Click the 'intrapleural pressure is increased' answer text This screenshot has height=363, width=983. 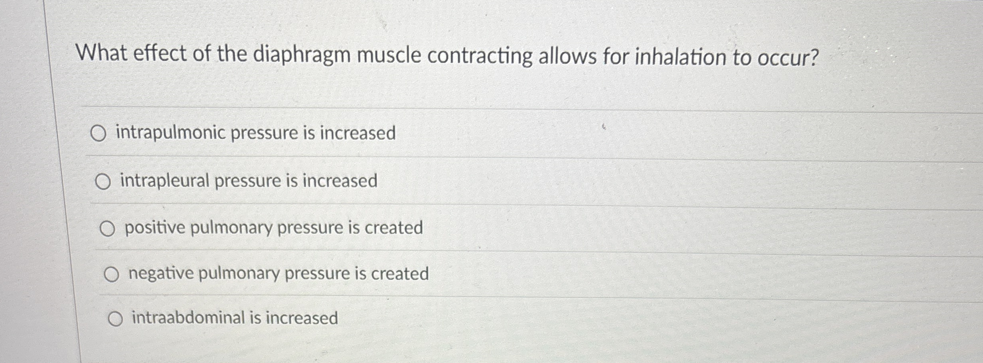point(247,181)
